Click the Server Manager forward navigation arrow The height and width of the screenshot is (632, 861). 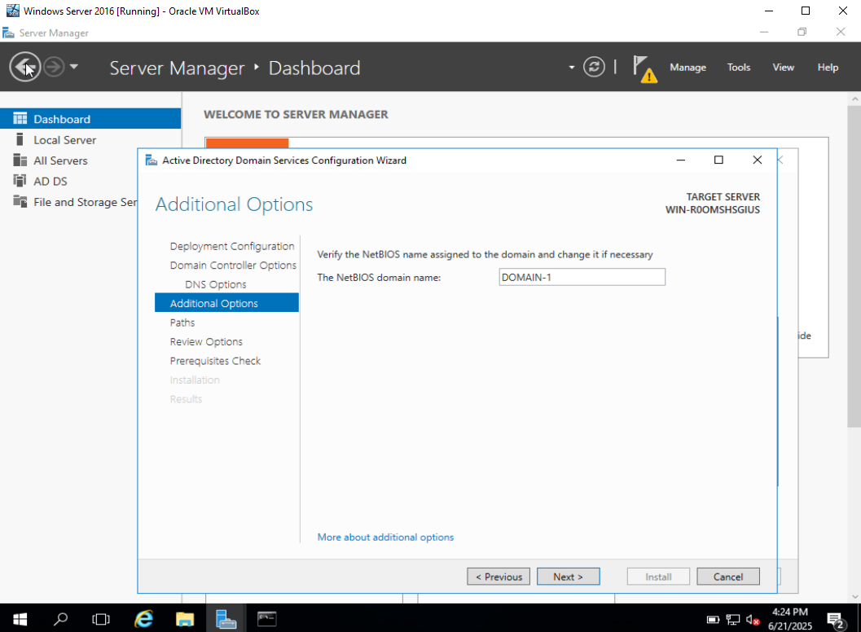54,67
